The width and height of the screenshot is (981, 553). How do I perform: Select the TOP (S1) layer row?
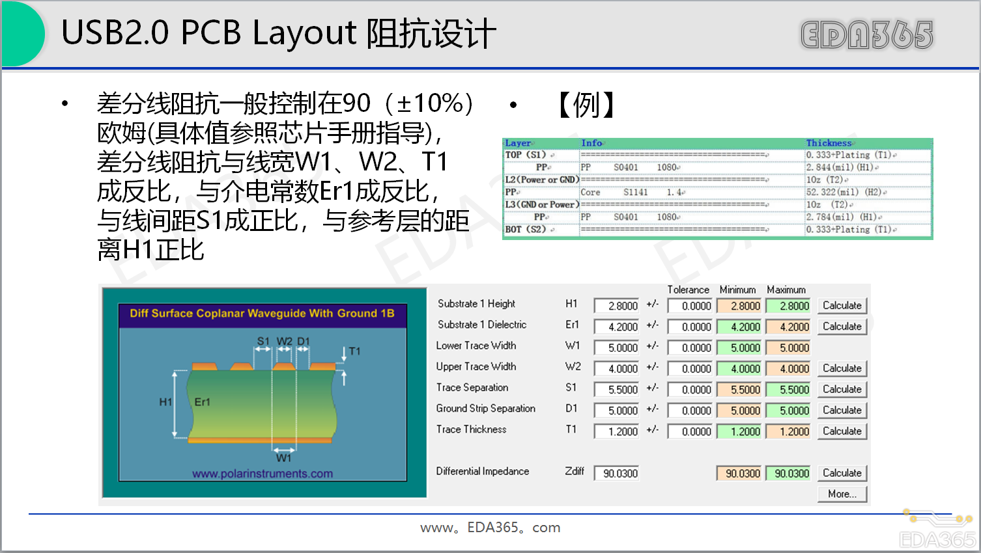click(717, 155)
